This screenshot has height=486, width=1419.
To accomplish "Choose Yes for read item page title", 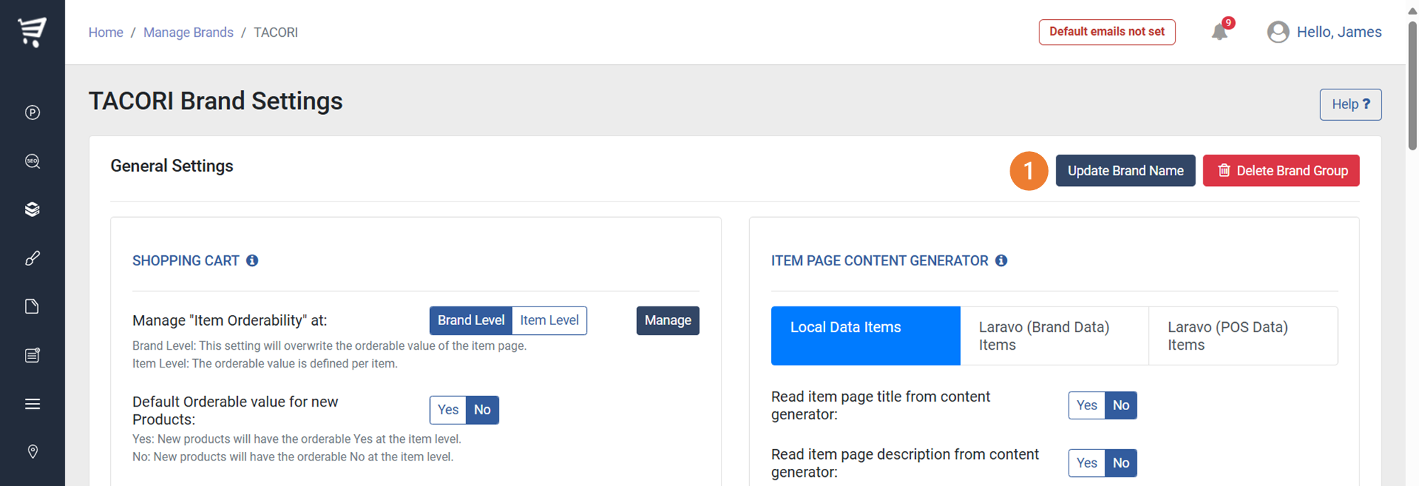I will coord(1086,405).
